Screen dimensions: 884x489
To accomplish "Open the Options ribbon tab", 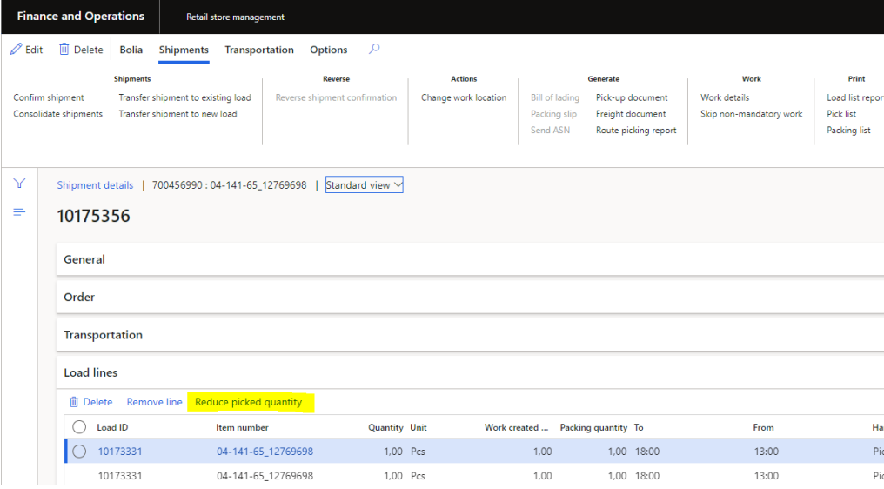I will 328,50.
